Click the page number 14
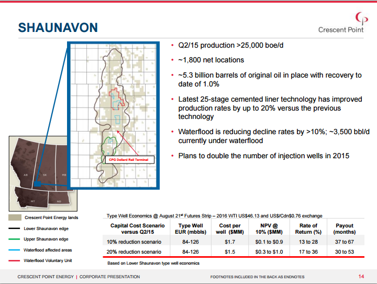Screen dimensions: 377x284 361,276
